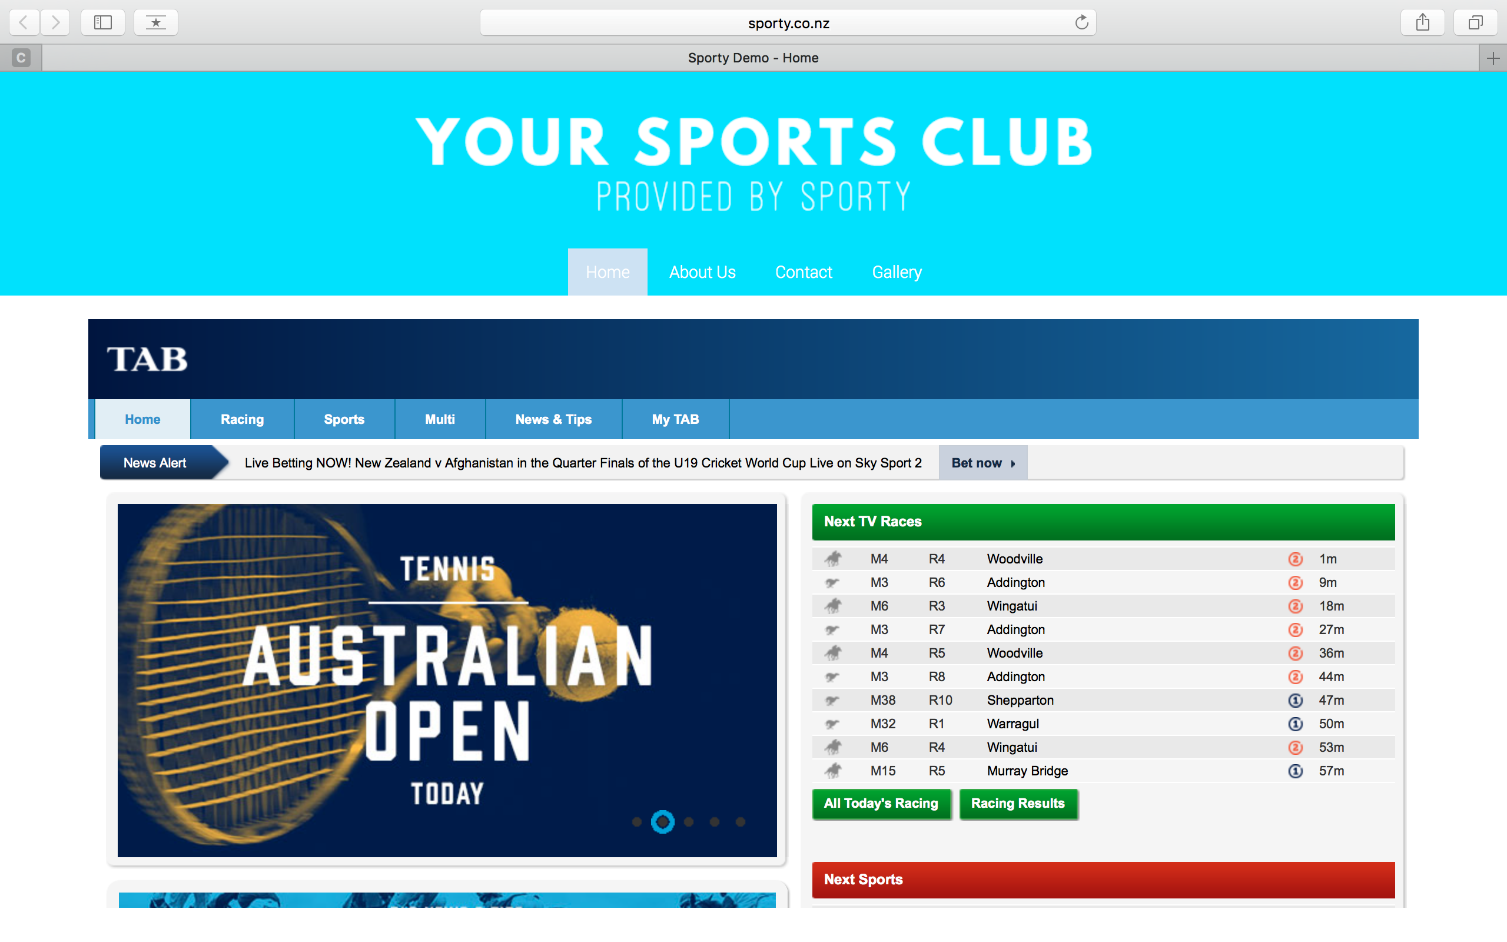Select the fifth carousel dot
This screenshot has width=1507, height=942.
click(x=741, y=822)
